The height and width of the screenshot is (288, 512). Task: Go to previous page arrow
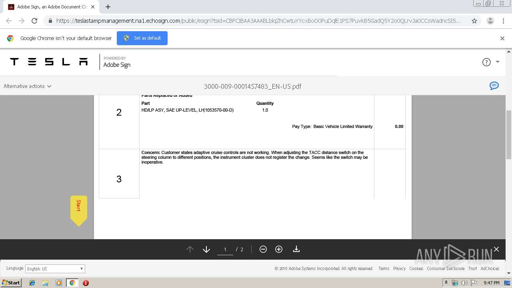tap(190, 249)
